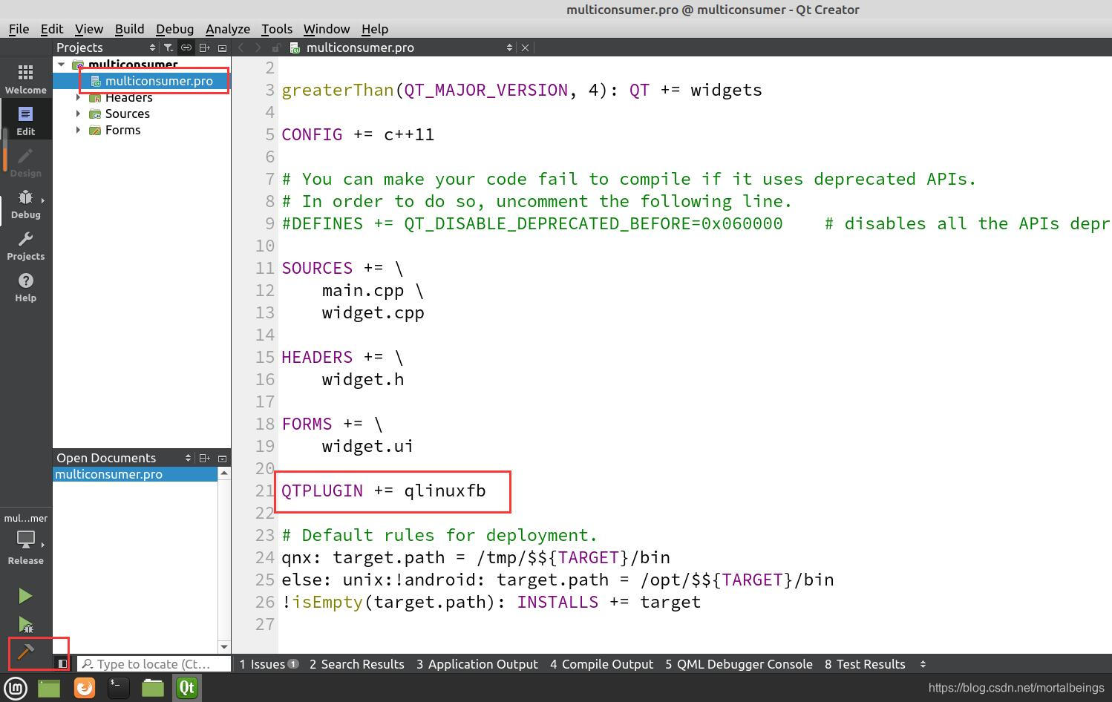Open the Welcome mode
The image size is (1112, 702).
click(x=25, y=79)
